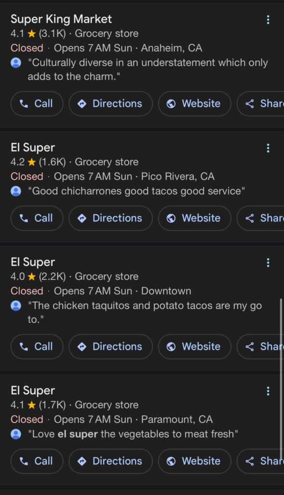Call Super King Market

[x=37, y=103]
